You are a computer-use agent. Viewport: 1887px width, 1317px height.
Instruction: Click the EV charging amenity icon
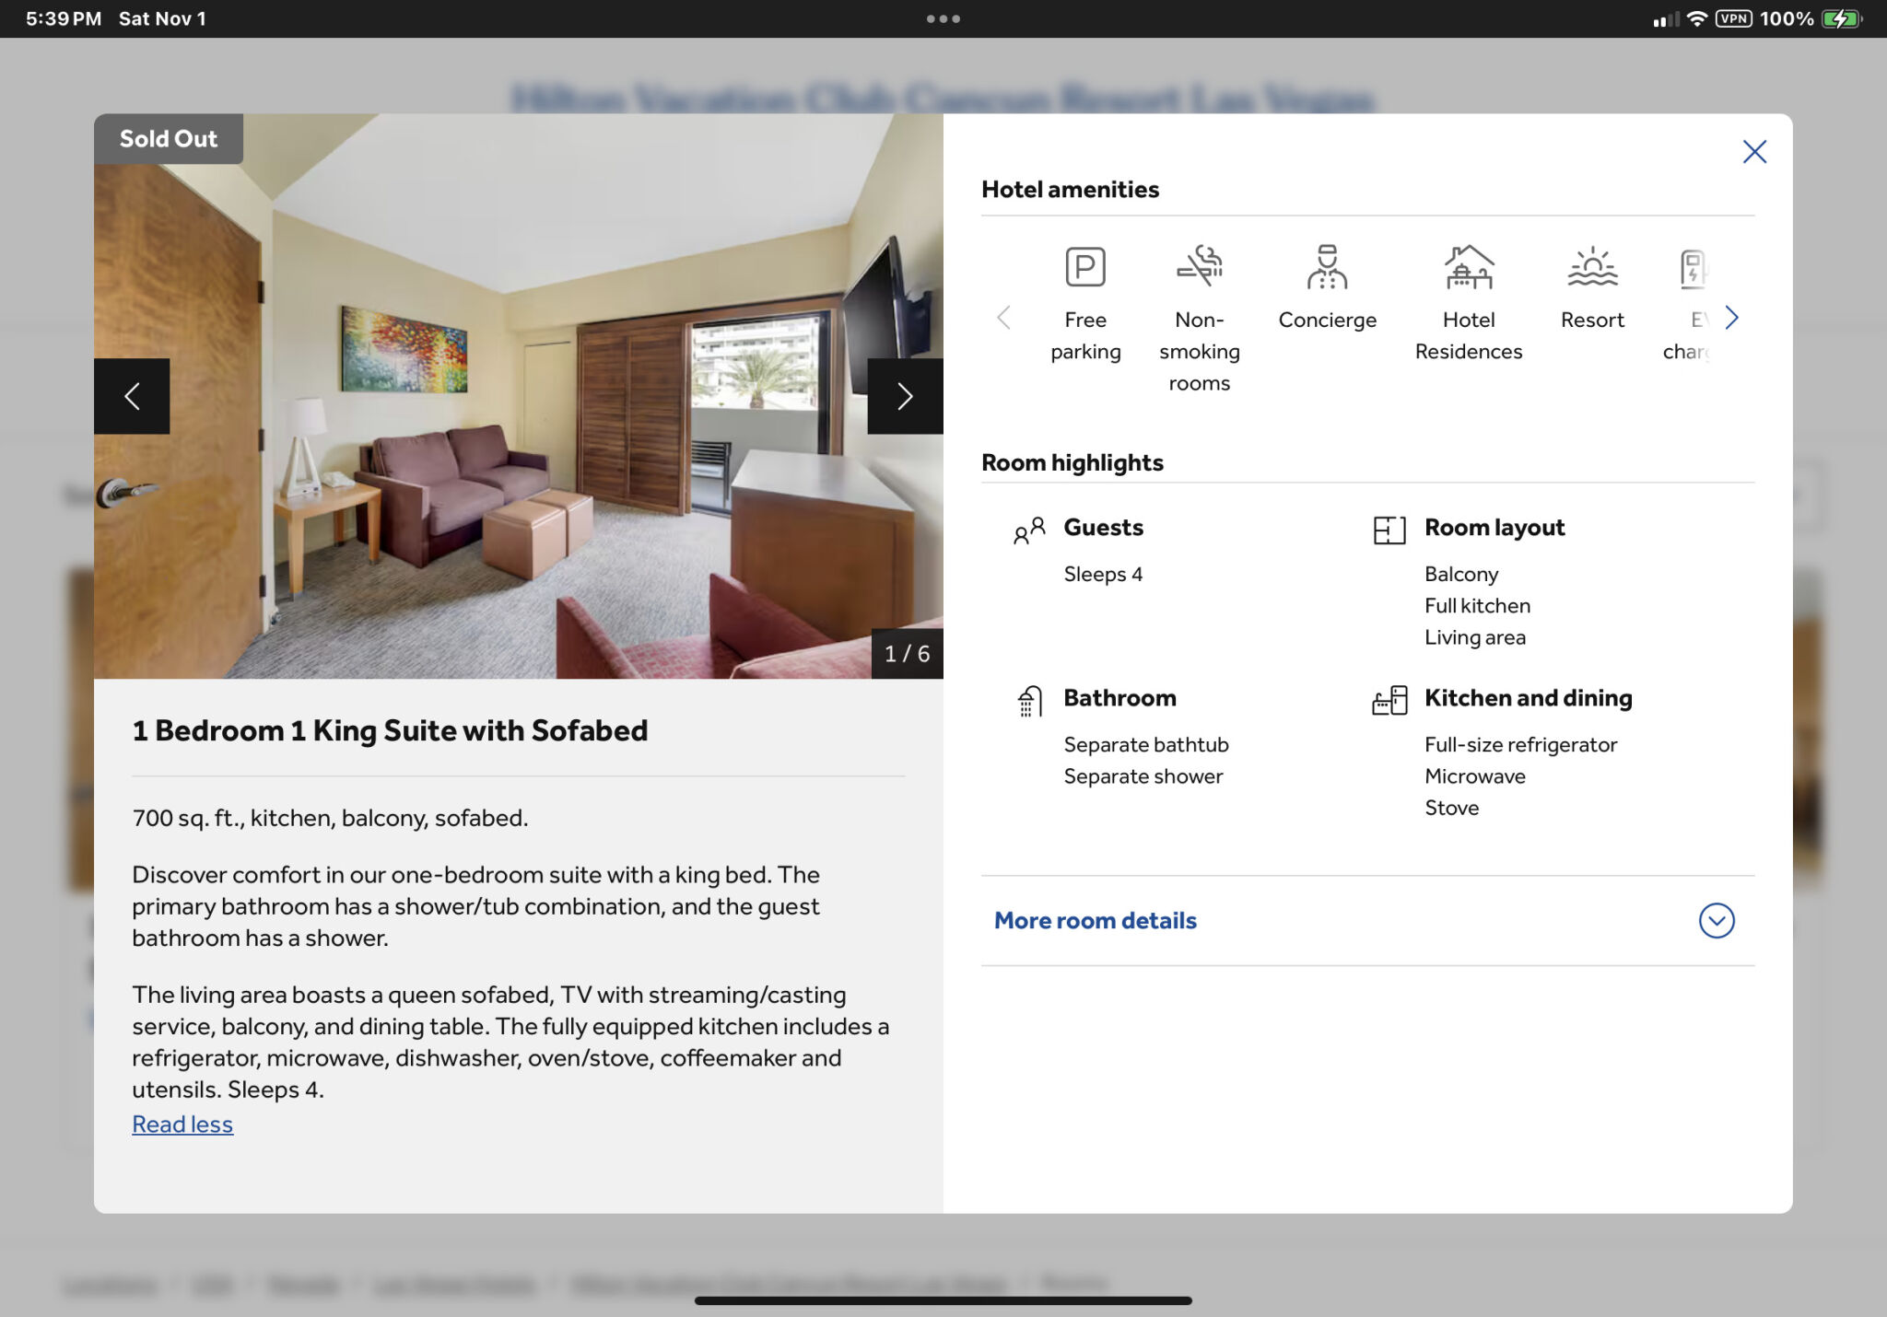click(x=1693, y=269)
